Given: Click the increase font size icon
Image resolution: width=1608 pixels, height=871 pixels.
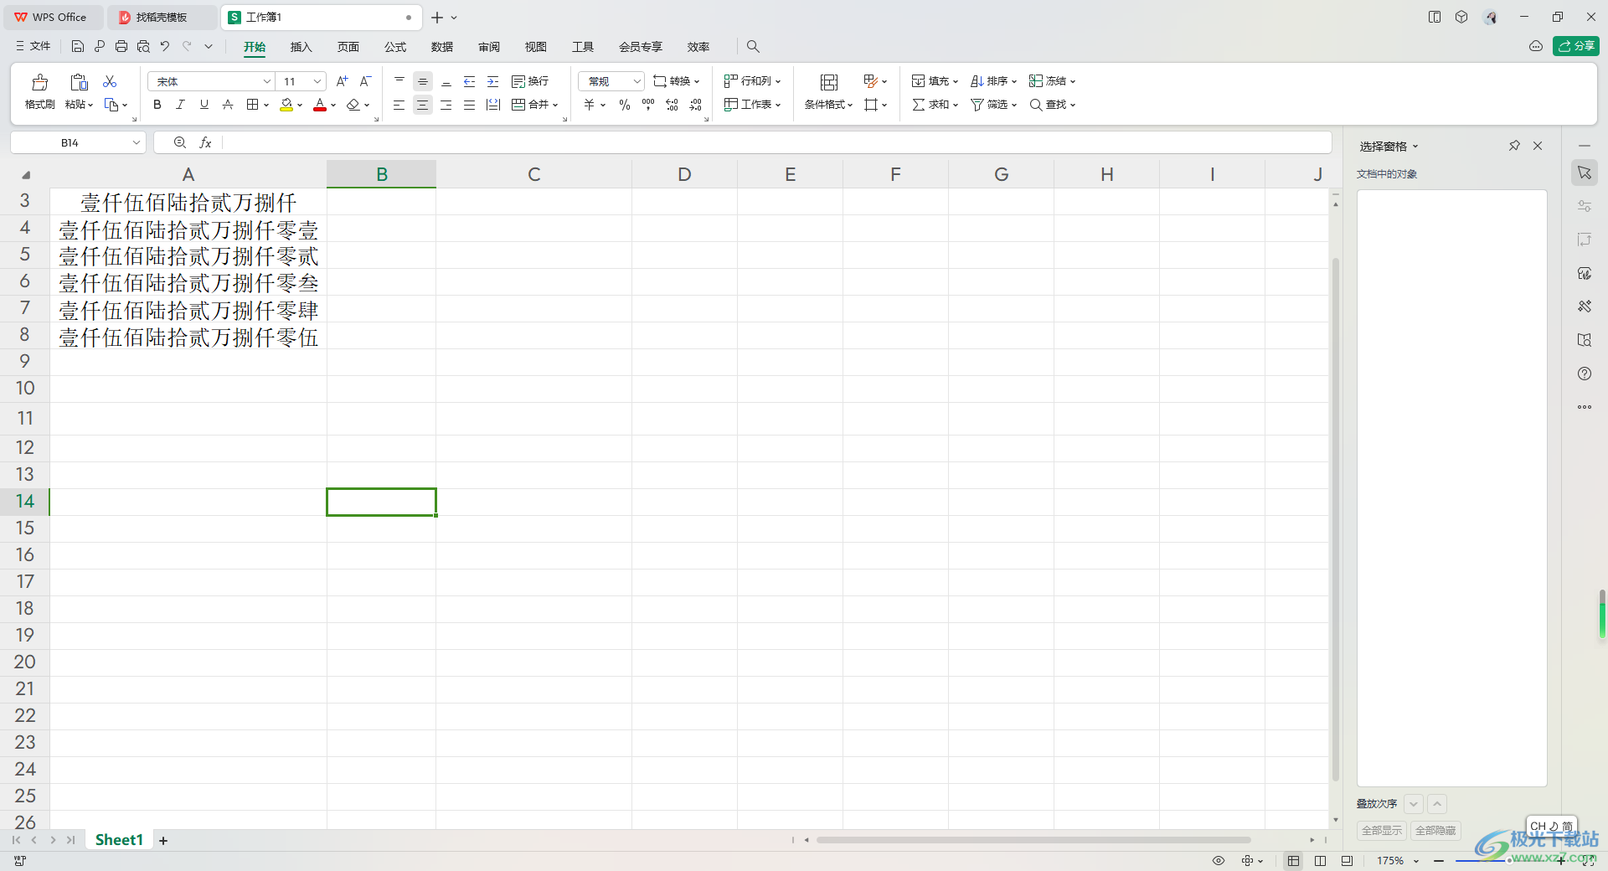Looking at the screenshot, I should point(342,81).
